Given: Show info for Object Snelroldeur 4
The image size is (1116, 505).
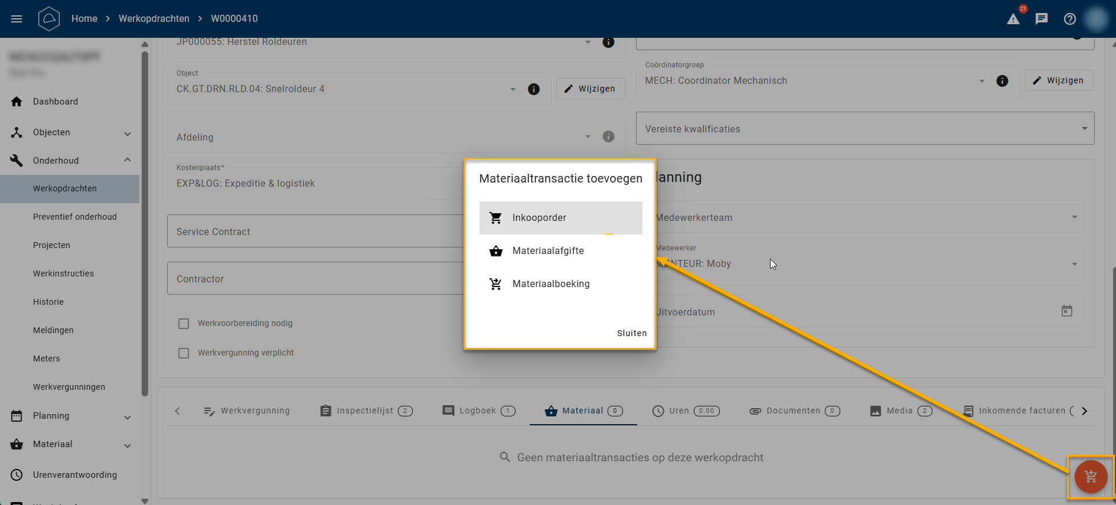Looking at the screenshot, I should 534,89.
